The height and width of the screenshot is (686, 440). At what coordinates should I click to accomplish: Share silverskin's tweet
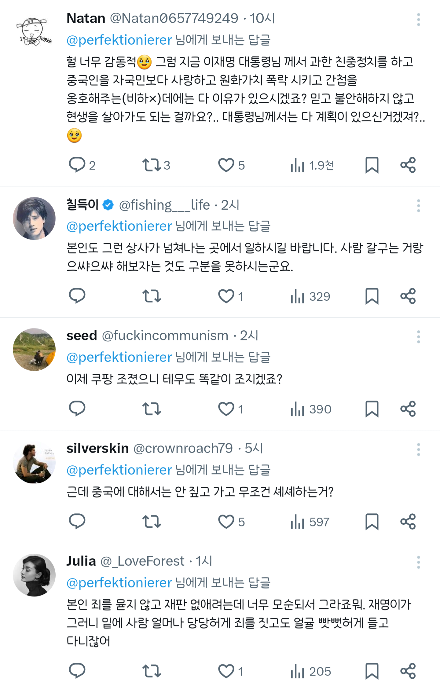pyautogui.click(x=408, y=522)
